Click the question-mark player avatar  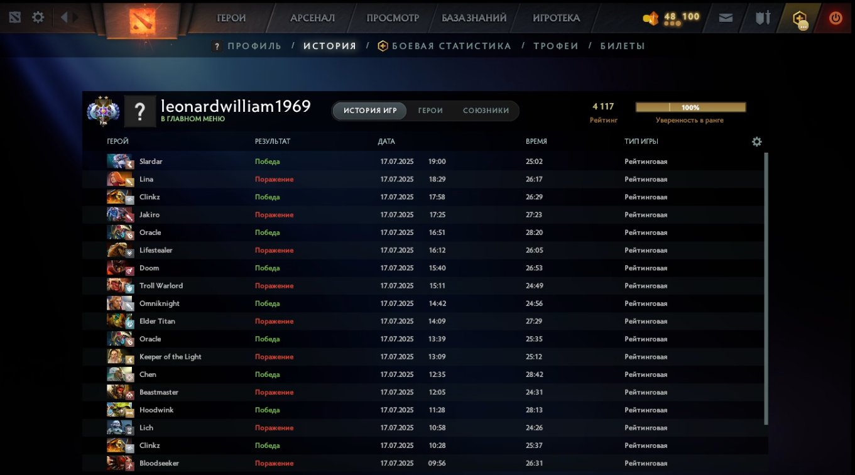pyautogui.click(x=139, y=112)
